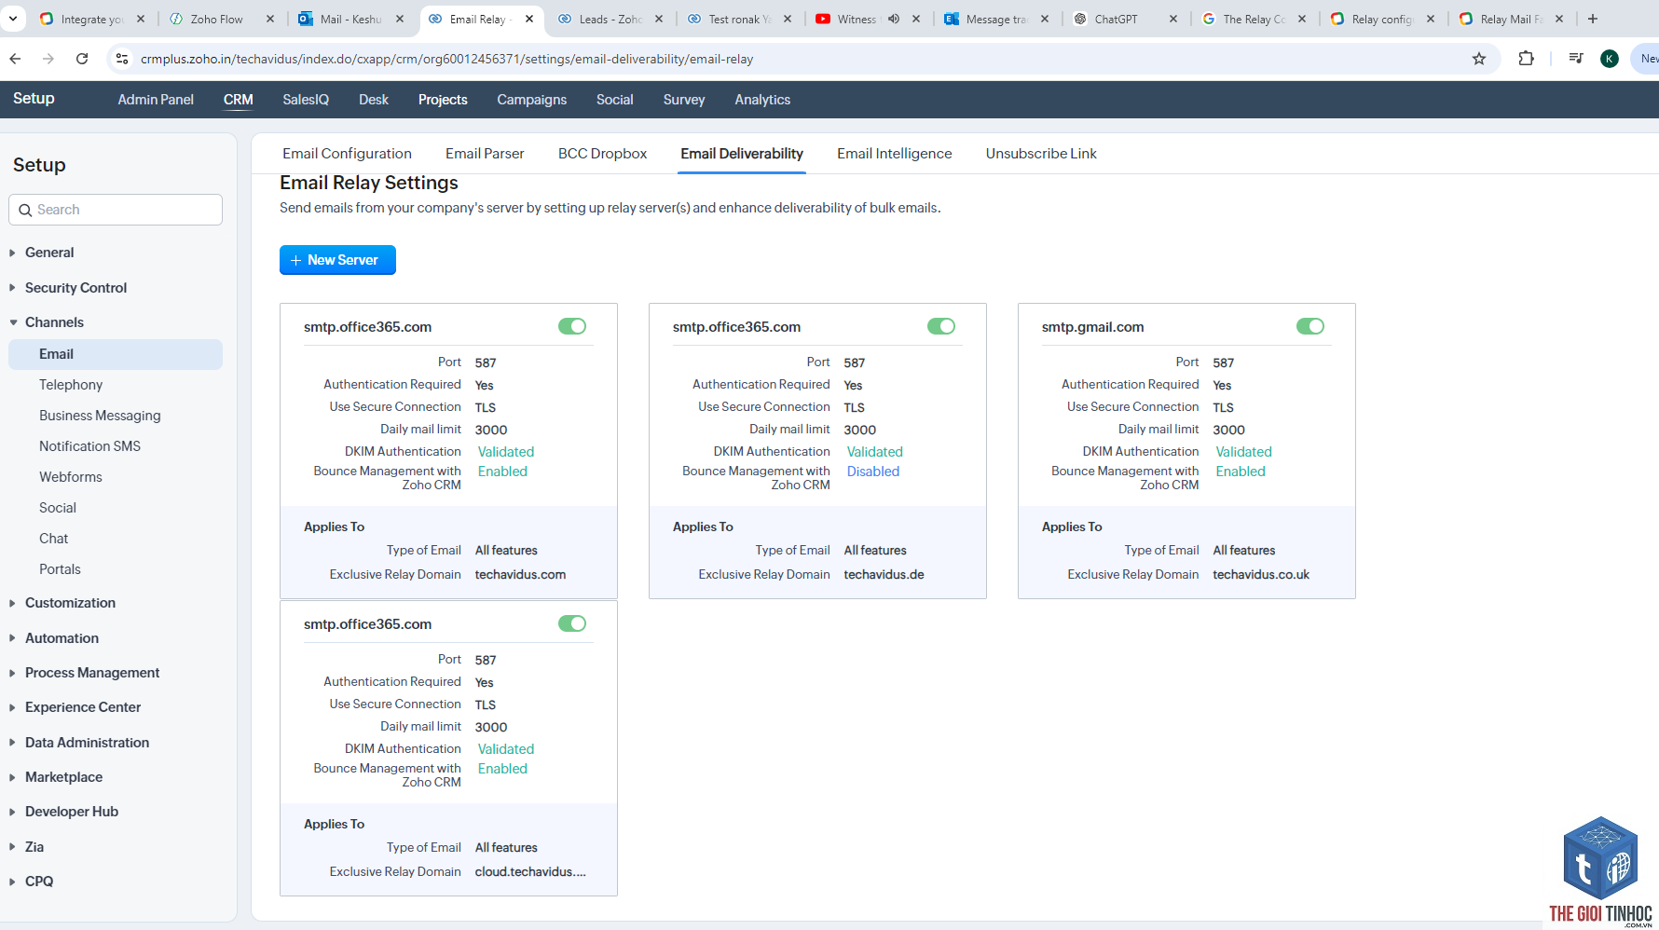Open media controls icon in toolbar
The image size is (1659, 930).
[1576, 59]
